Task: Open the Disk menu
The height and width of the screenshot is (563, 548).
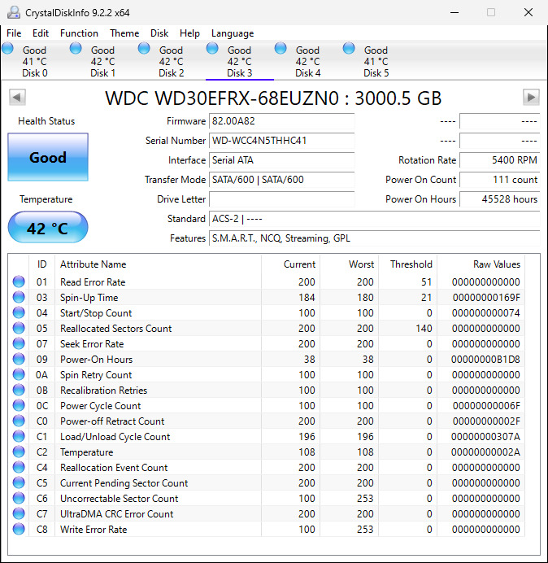Action: (159, 33)
